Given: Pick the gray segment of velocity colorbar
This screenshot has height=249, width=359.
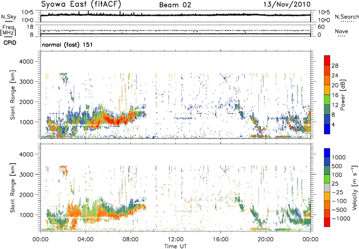Looking at the screenshot, I should click(x=327, y=188).
